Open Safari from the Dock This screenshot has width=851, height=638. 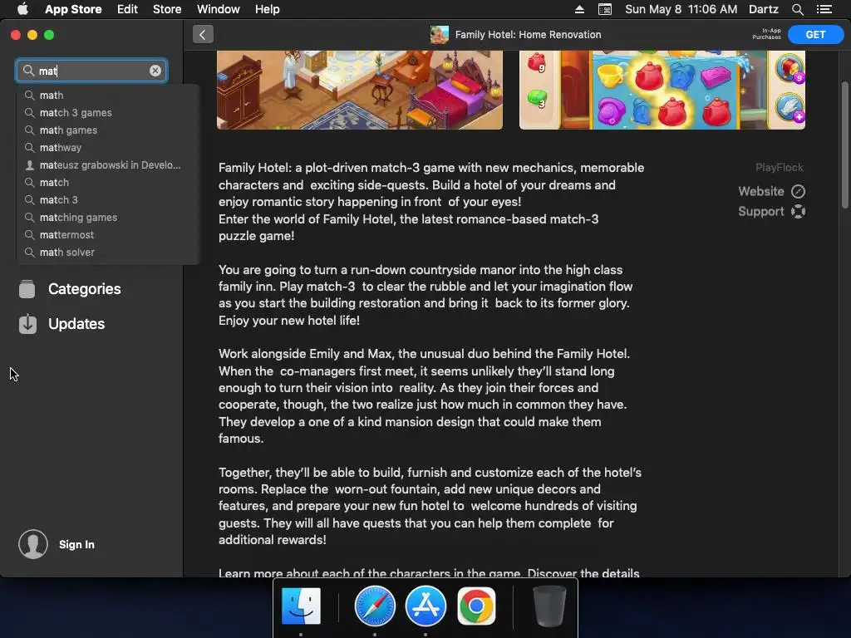[375, 606]
